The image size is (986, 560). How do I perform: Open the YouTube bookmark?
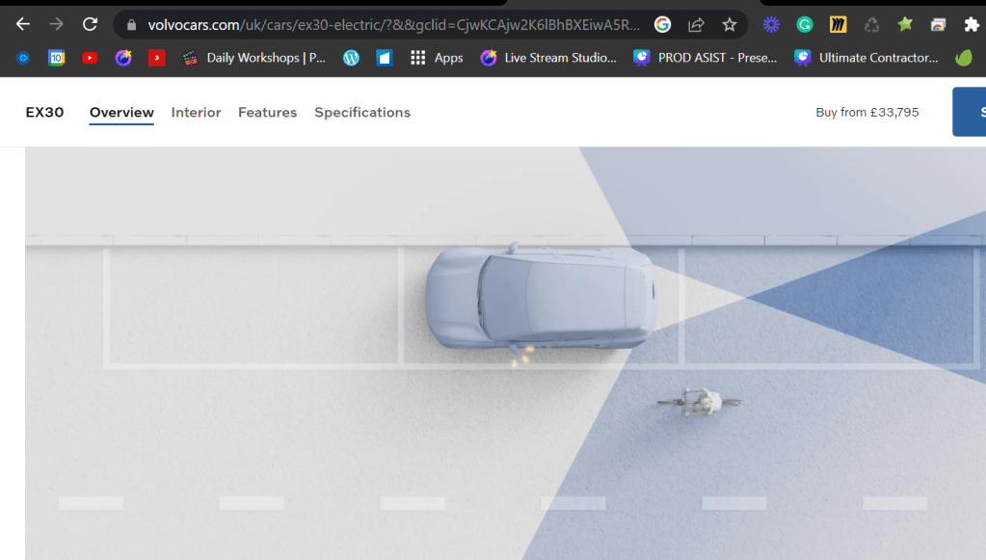(x=90, y=58)
